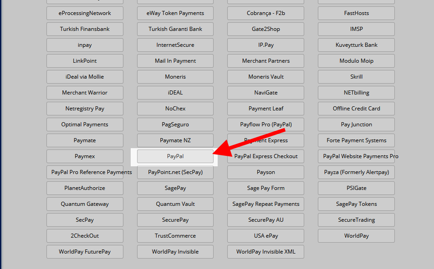Click USA ePay button
Image resolution: width=434 pixels, height=269 pixels.
(x=266, y=236)
